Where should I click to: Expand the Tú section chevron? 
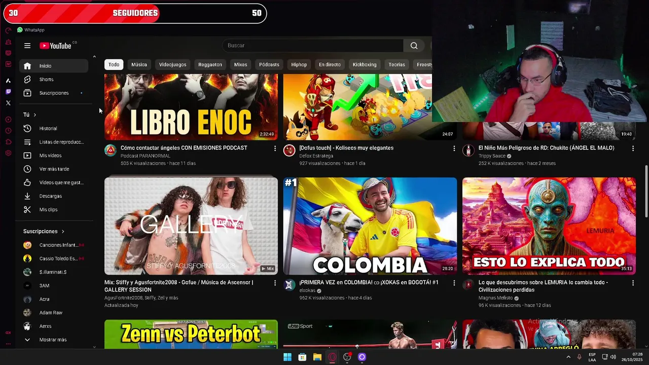pos(34,115)
